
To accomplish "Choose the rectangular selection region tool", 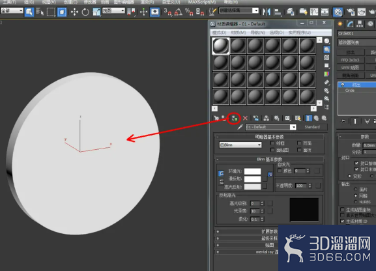I will pyautogui.click(x=51, y=12).
